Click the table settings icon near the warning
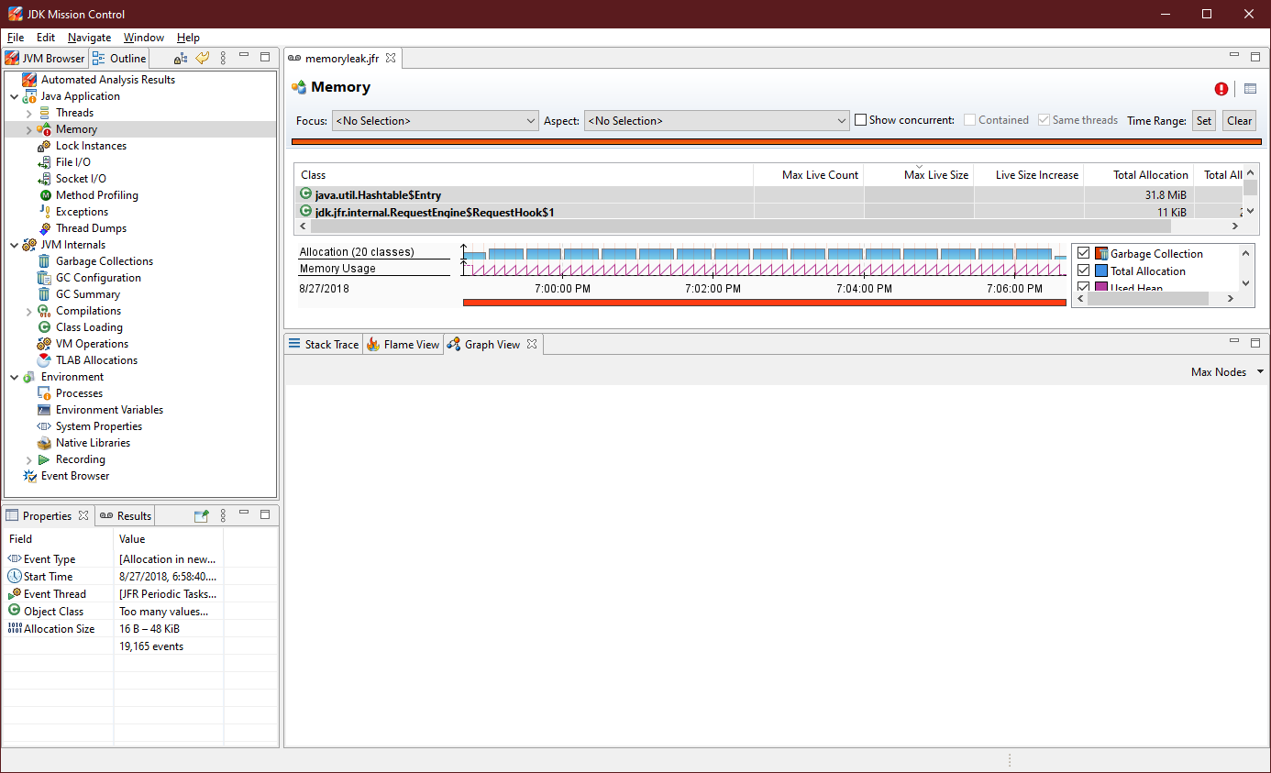 point(1250,89)
